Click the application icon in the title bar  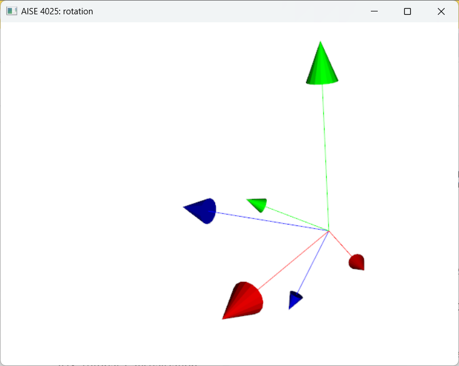point(11,11)
